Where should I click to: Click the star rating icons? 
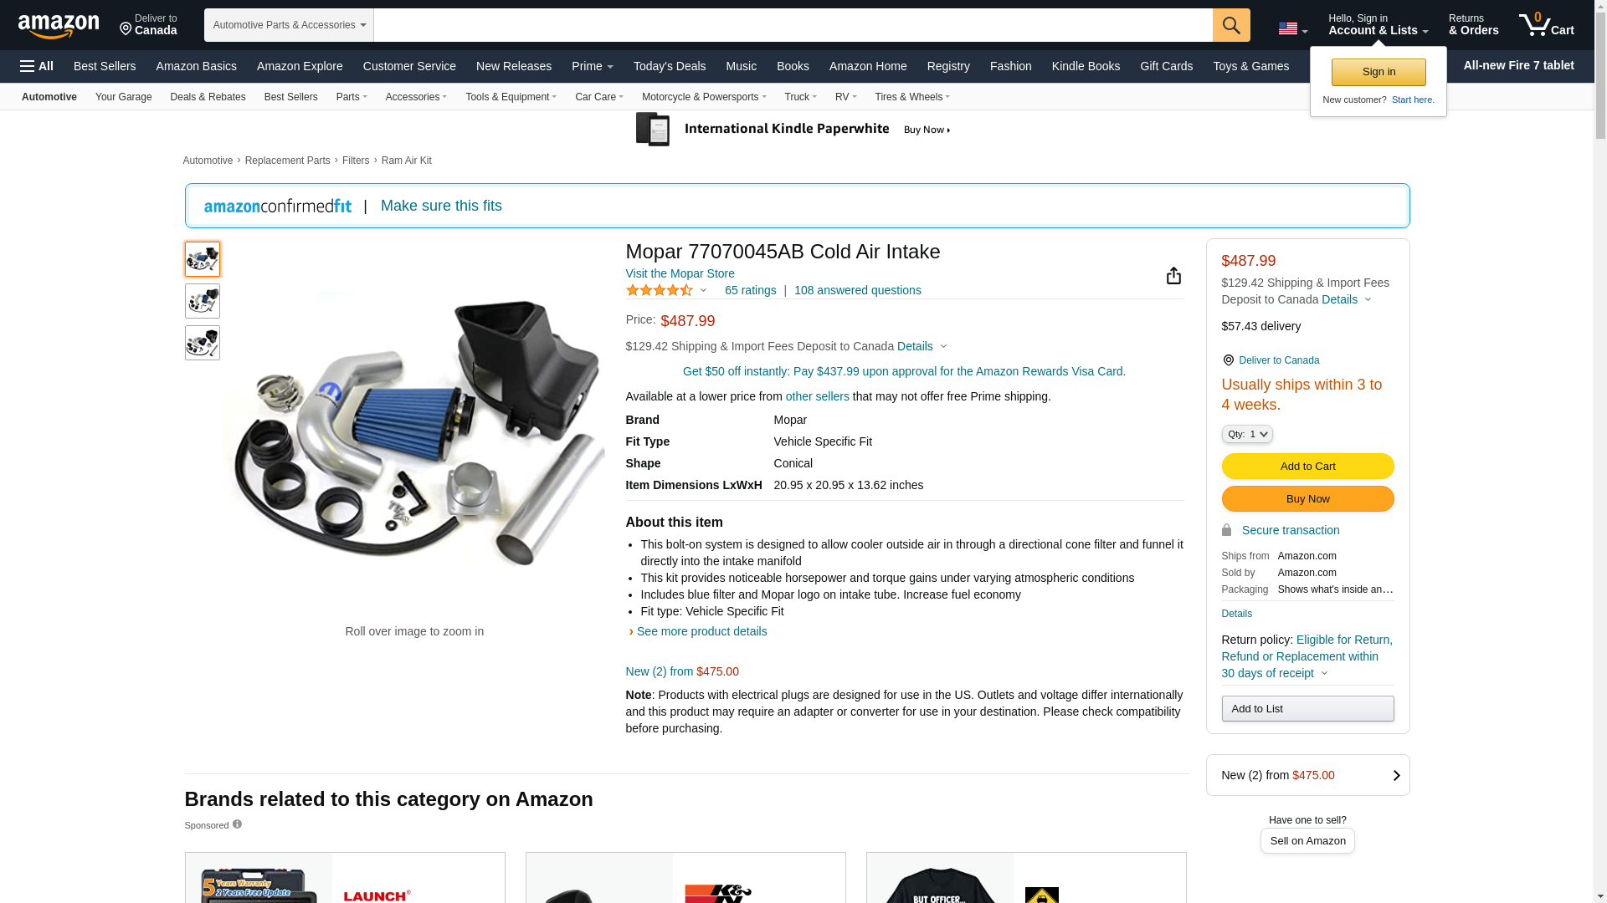[x=660, y=290]
